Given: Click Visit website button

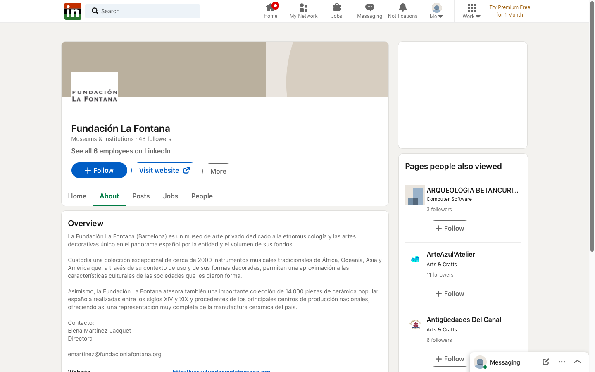Looking at the screenshot, I should (164, 170).
